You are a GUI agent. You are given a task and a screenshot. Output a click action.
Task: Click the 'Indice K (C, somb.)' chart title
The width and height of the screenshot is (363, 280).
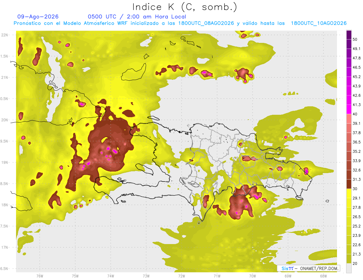185,7
